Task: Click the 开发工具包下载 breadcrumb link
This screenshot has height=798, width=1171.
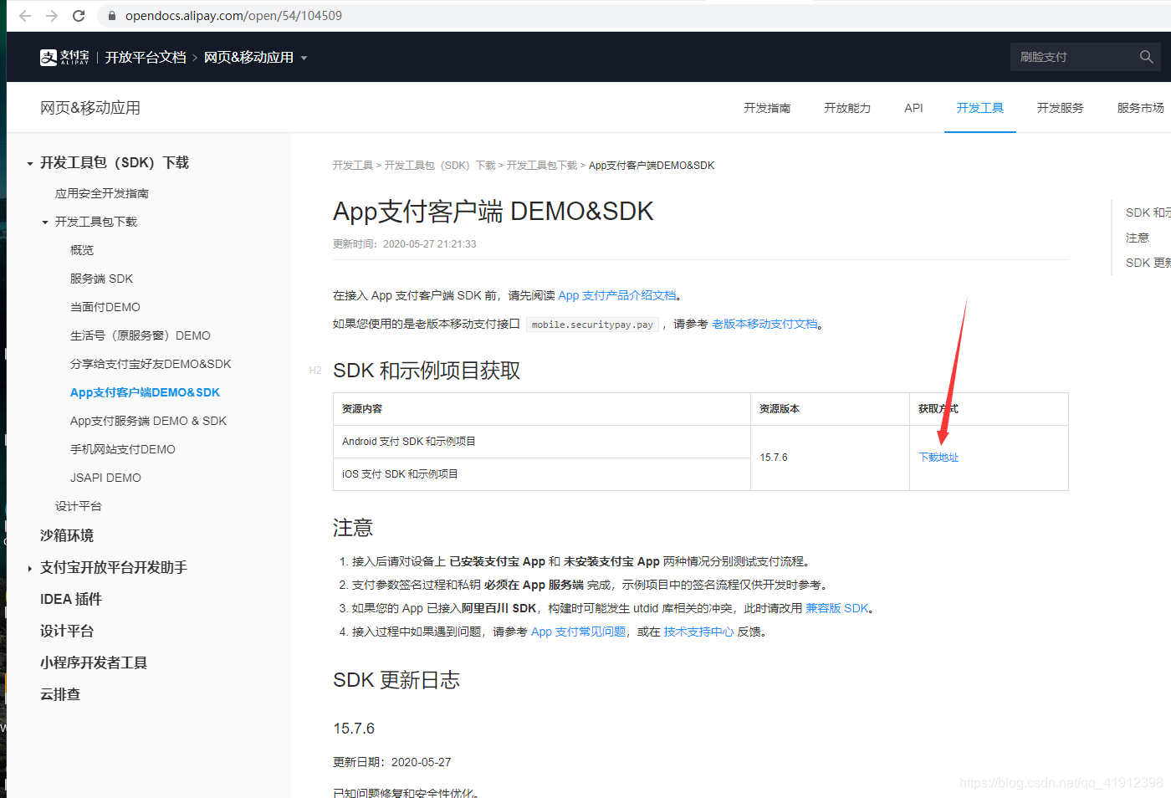Action: (x=542, y=166)
